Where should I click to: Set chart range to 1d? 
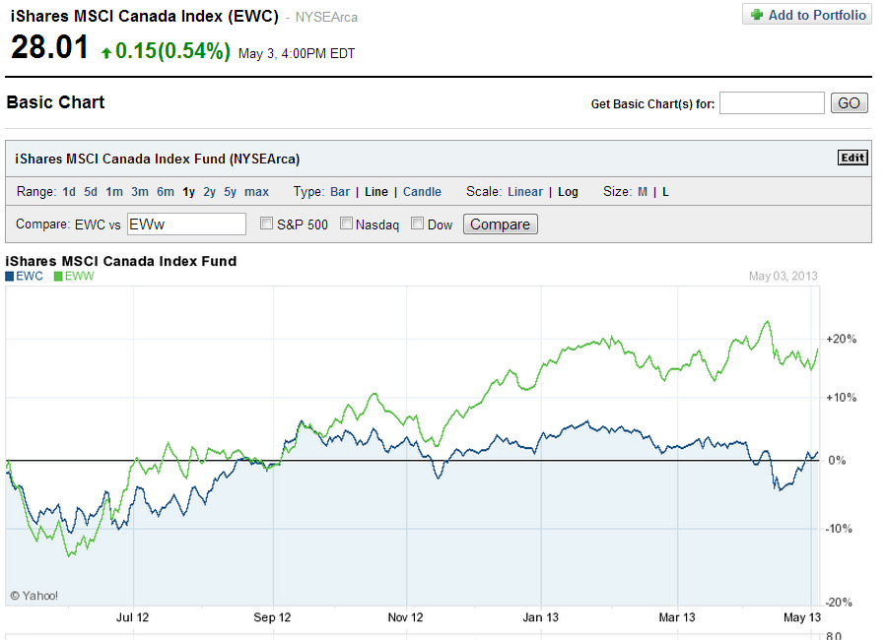pyautogui.click(x=69, y=192)
